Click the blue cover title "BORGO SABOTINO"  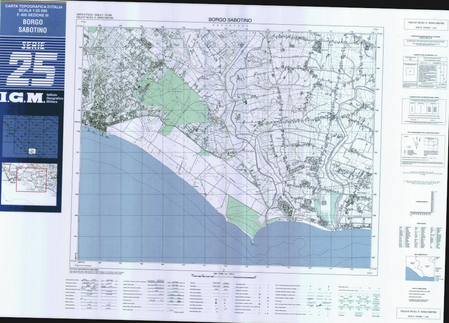[x=33, y=26]
